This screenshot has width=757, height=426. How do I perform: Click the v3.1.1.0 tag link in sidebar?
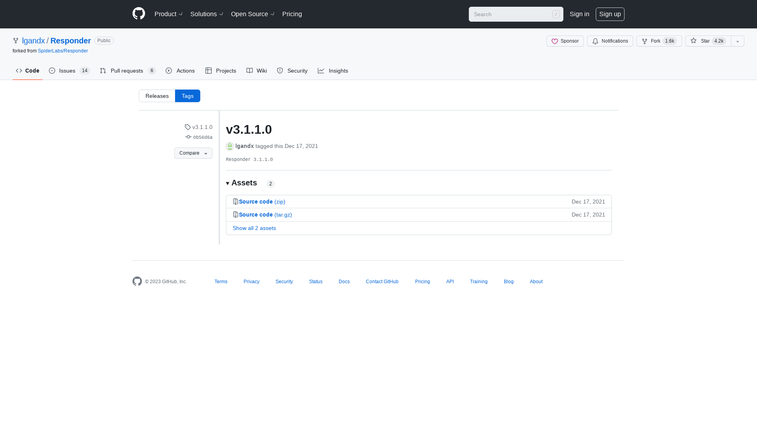[x=199, y=127]
